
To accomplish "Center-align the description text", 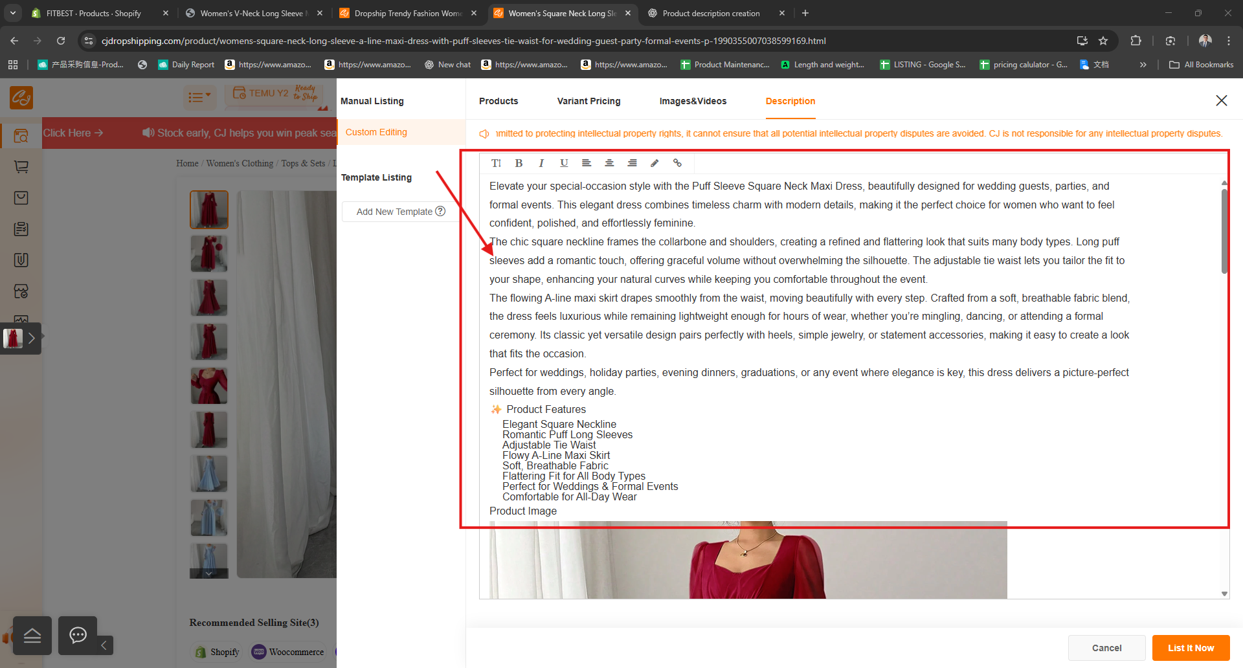I will tap(609, 163).
